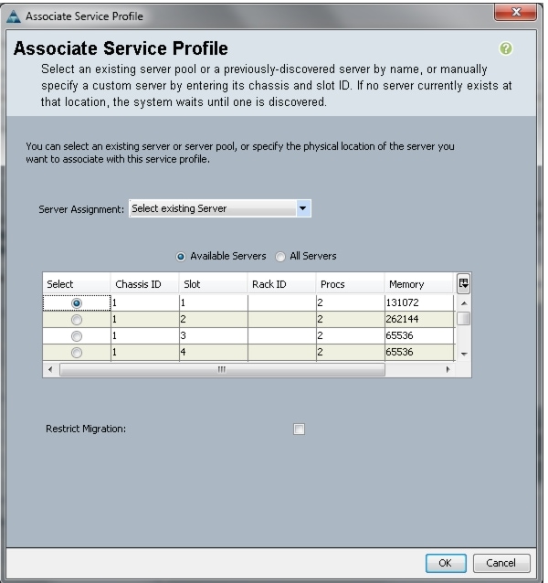The width and height of the screenshot is (548, 583).
Task: Click the Cancel button
Action: pos(501,563)
